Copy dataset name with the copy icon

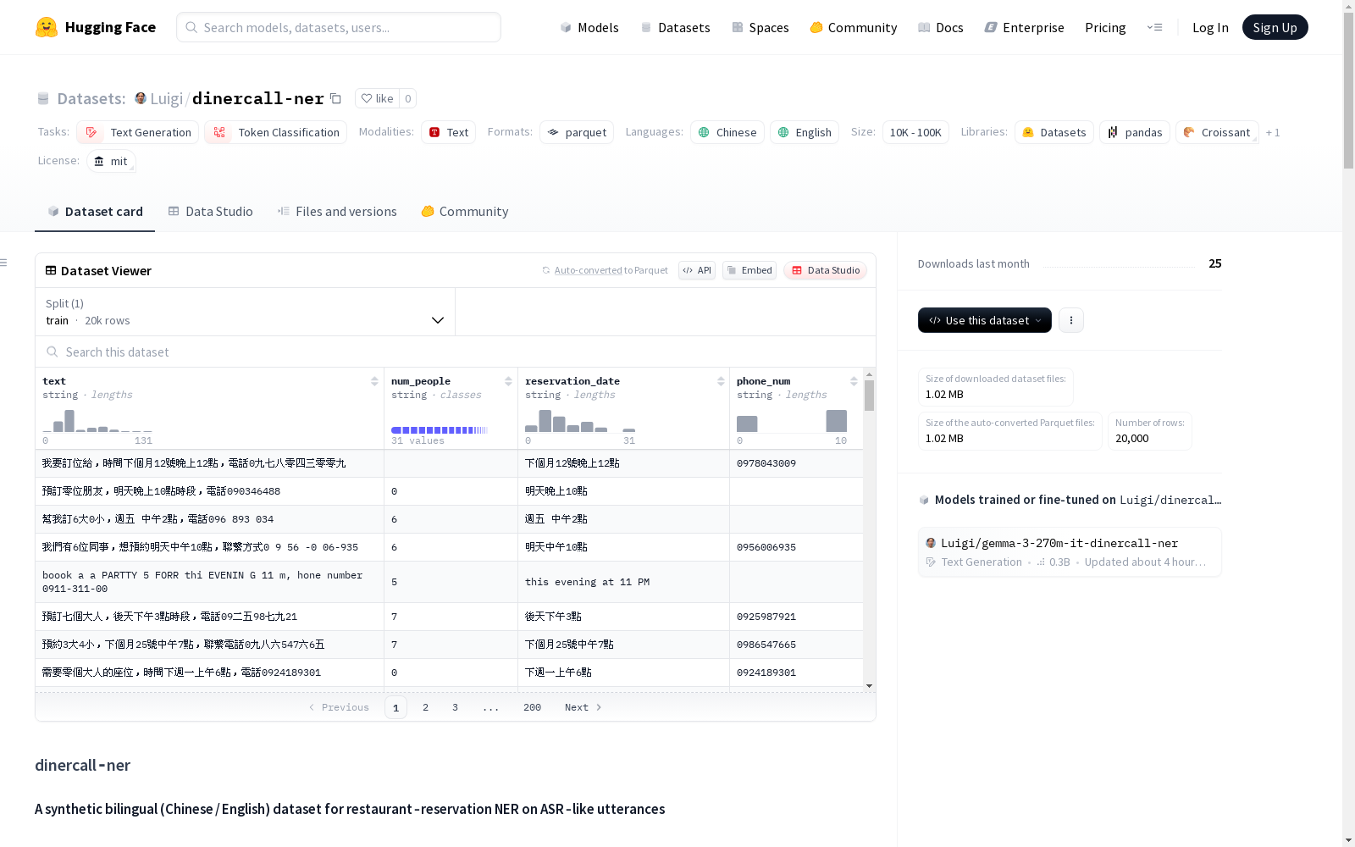335,98
